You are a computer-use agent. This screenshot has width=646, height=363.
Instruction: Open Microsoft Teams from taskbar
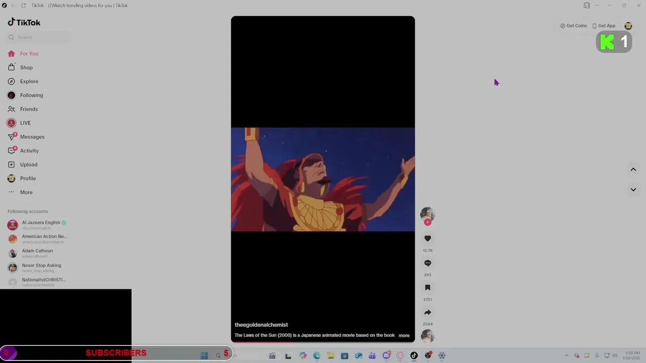372,355
